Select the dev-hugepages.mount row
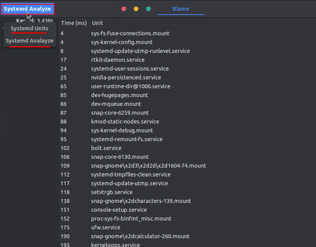Screen dimensions: 316x247 pos(188,95)
